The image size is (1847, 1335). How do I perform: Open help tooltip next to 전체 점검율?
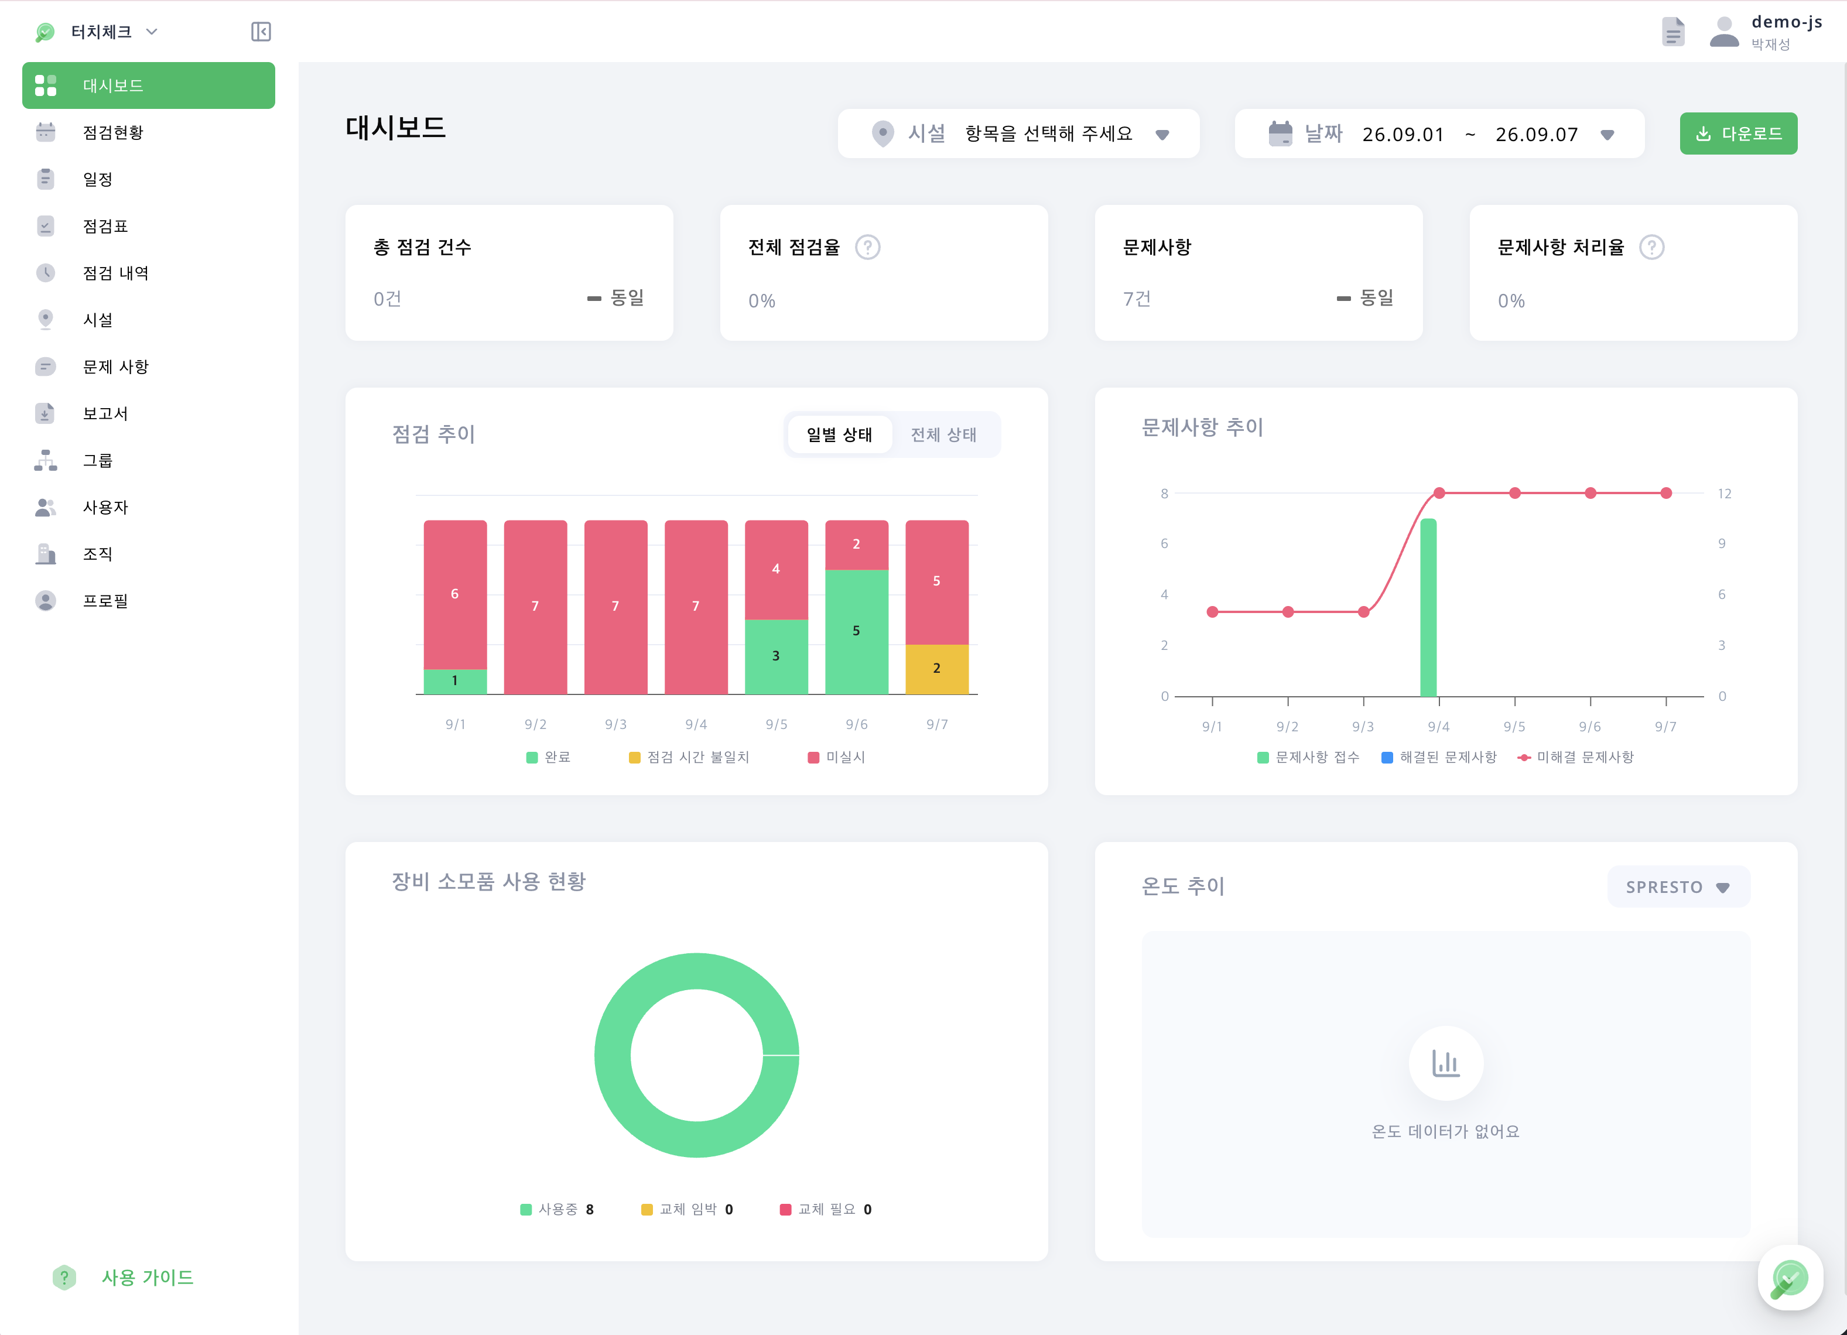(867, 247)
